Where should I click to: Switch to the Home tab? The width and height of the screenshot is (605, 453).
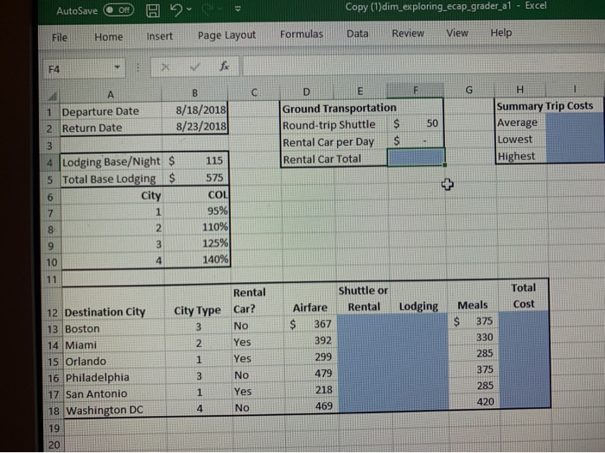pyautogui.click(x=109, y=37)
